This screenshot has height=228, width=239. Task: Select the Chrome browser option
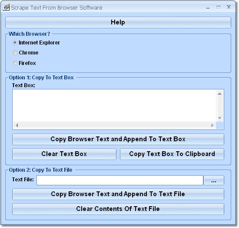[x=15, y=53]
